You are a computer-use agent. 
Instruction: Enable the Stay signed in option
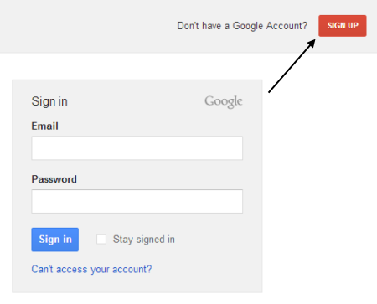coord(101,240)
